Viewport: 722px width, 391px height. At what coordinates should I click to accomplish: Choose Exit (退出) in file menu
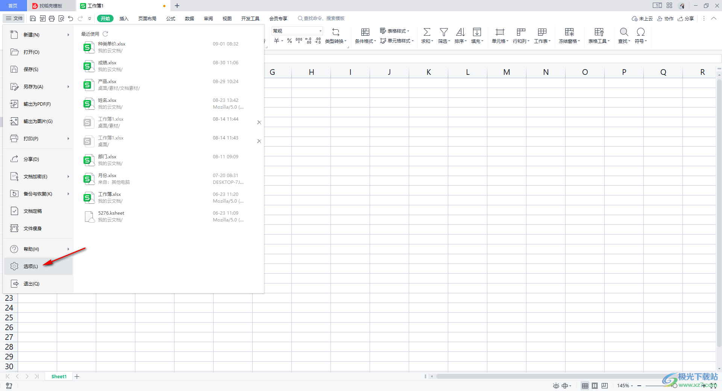[38, 284]
